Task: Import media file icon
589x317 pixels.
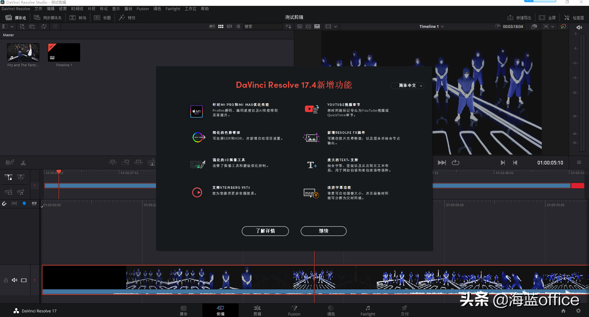Action: tap(22, 27)
